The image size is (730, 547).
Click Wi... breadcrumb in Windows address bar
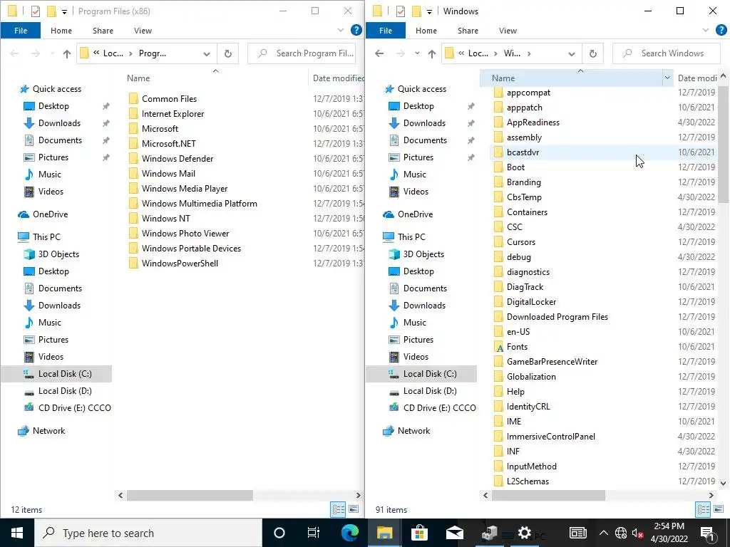click(x=512, y=53)
